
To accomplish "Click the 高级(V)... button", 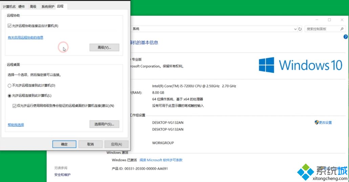I will pyautogui.click(x=104, y=47).
